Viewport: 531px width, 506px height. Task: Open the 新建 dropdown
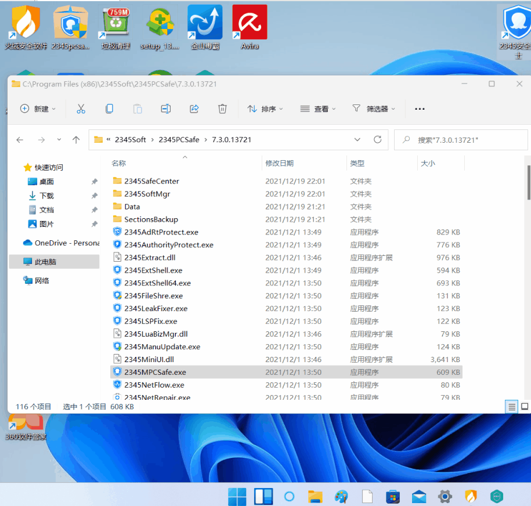38,109
